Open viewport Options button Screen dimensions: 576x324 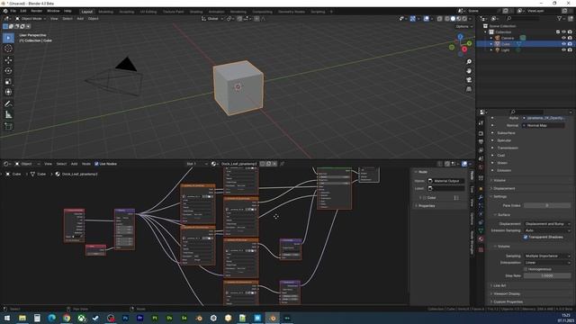coord(463,26)
